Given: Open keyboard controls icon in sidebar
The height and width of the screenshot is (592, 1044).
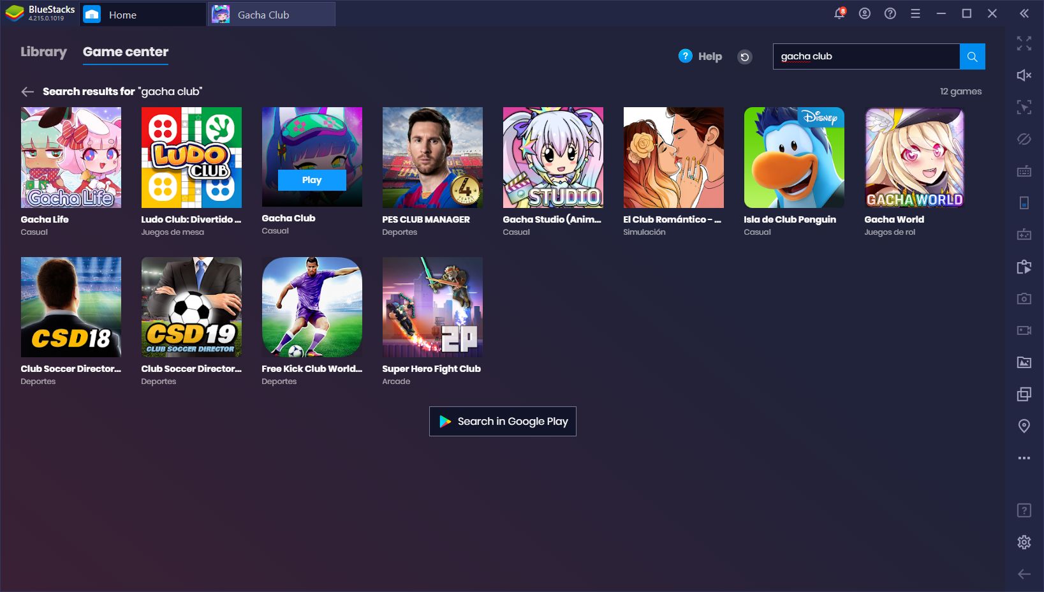Looking at the screenshot, I should 1024,171.
